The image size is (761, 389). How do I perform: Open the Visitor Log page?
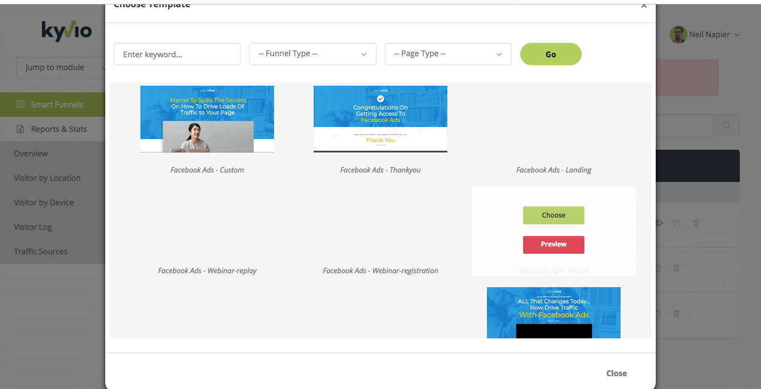coord(33,227)
